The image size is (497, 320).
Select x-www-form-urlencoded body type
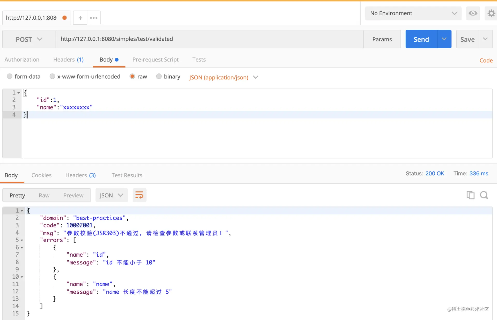[52, 76]
